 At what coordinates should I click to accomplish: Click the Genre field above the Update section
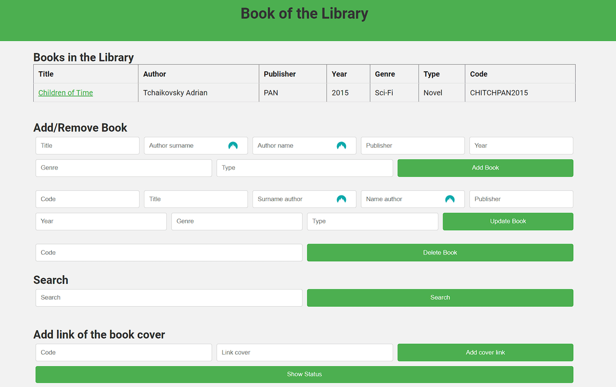pyautogui.click(x=123, y=168)
